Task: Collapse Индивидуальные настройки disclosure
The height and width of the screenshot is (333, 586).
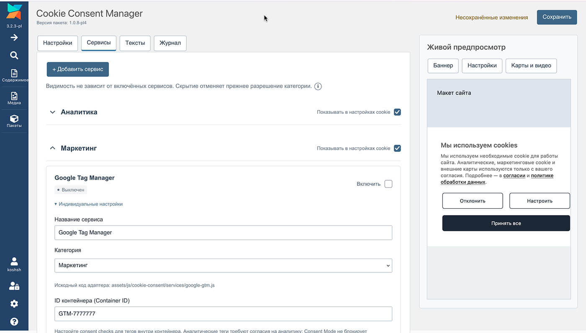Action: 89,204
